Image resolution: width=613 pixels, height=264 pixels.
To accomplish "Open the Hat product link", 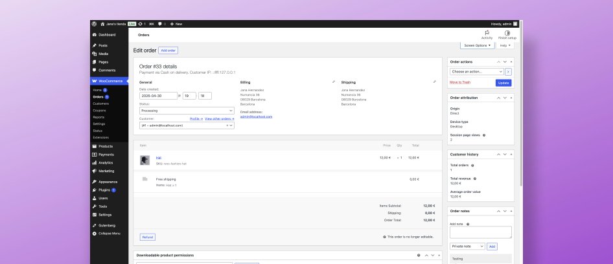I will [x=158, y=157].
